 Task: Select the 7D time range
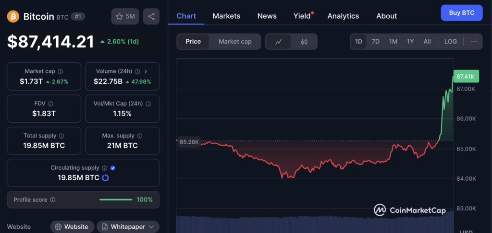pyautogui.click(x=375, y=42)
